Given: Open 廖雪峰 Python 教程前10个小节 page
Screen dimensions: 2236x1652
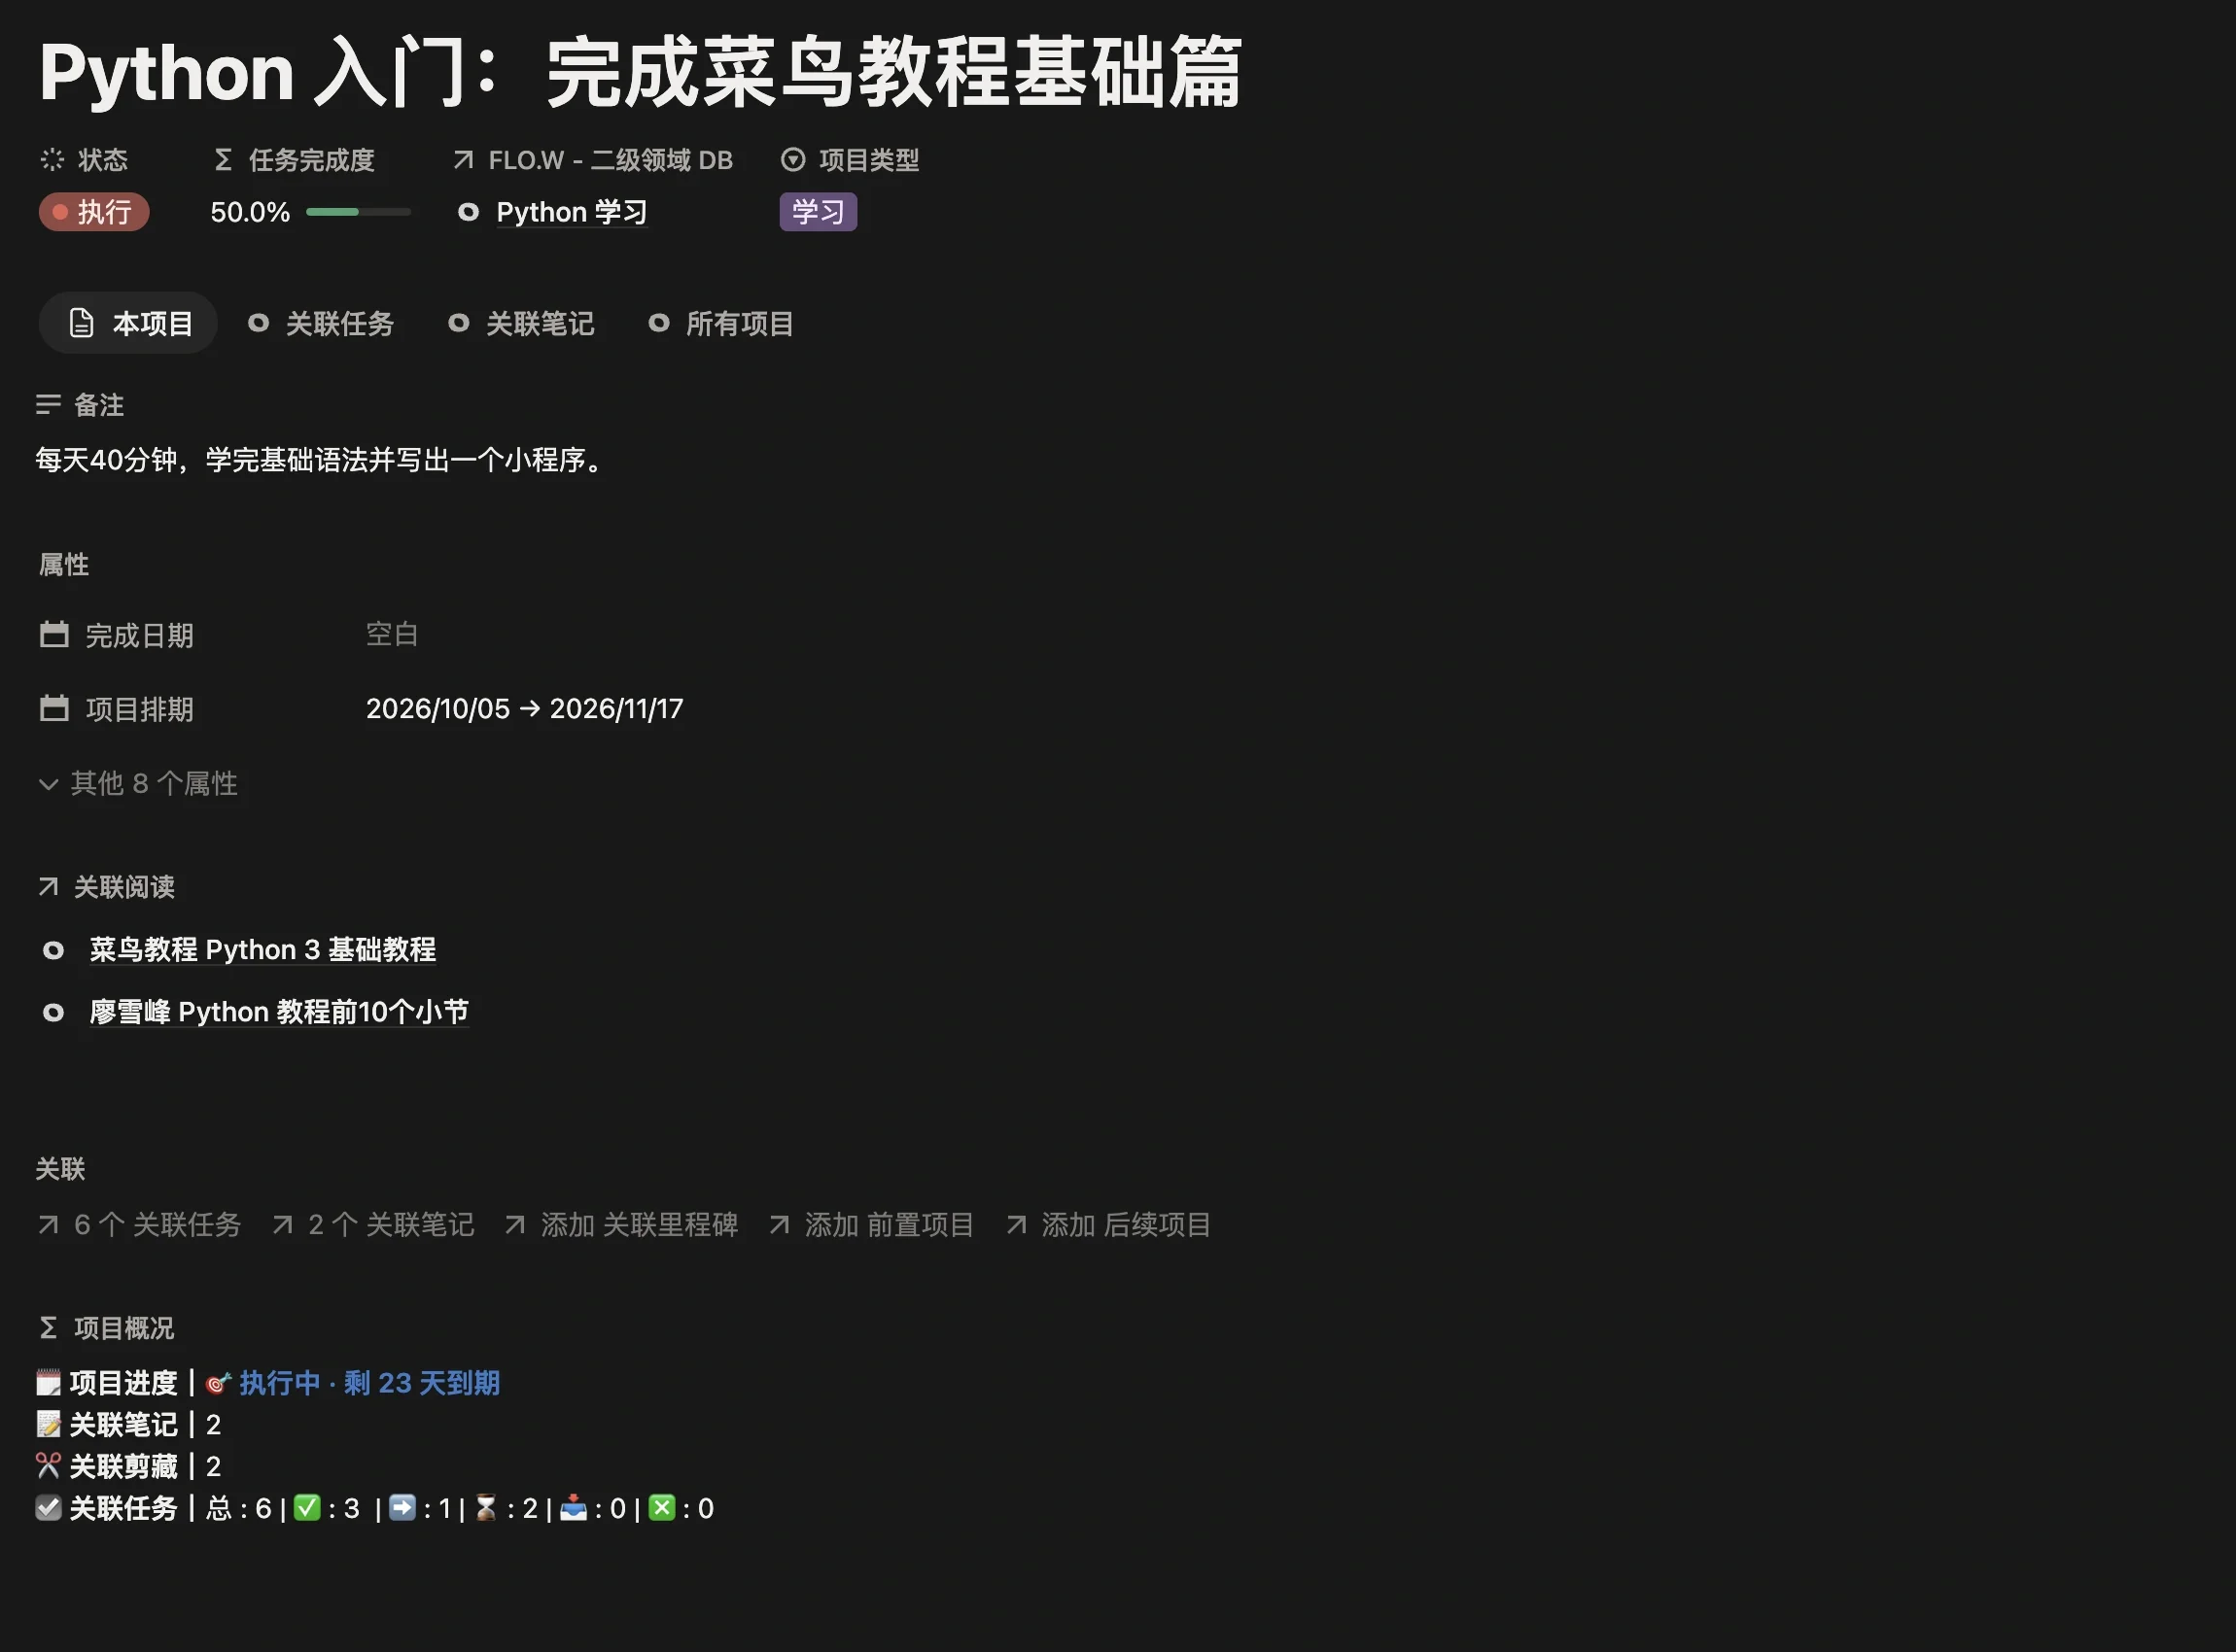Looking at the screenshot, I should pyautogui.click(x=279, y=1012).
